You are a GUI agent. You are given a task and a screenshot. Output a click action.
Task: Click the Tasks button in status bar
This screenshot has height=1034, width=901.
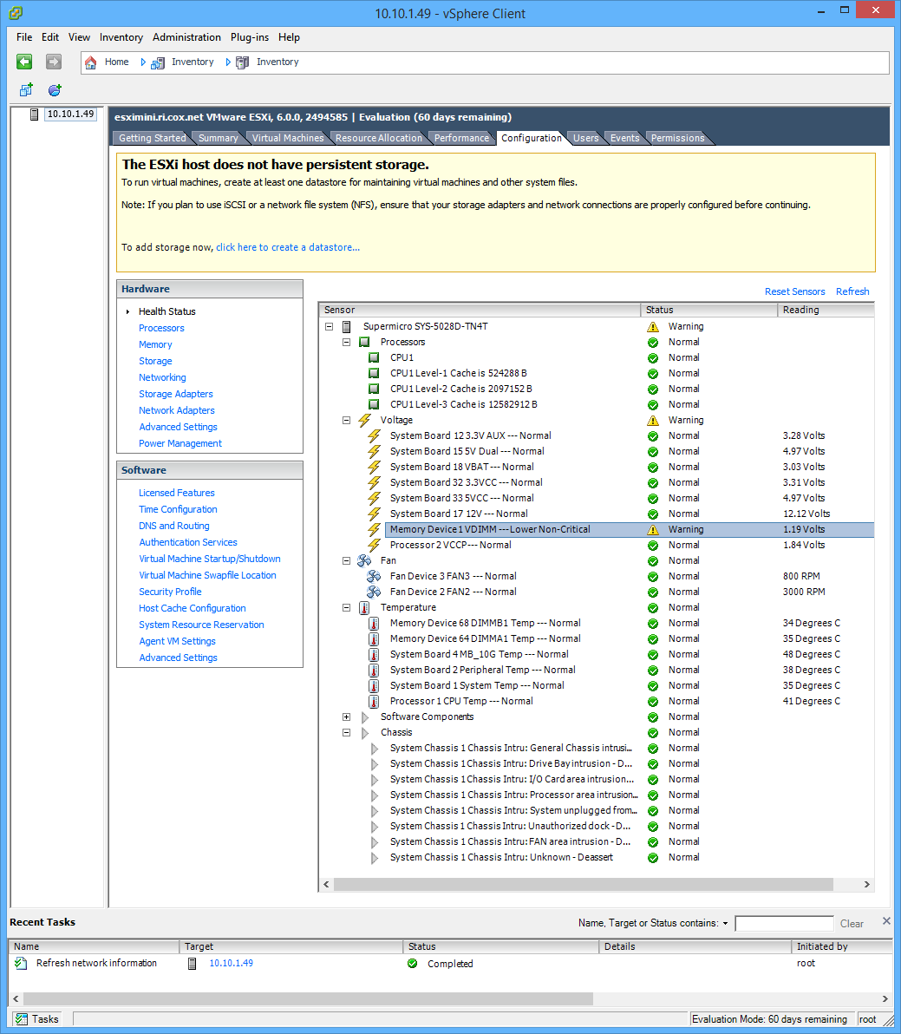tap(37, 1019)
